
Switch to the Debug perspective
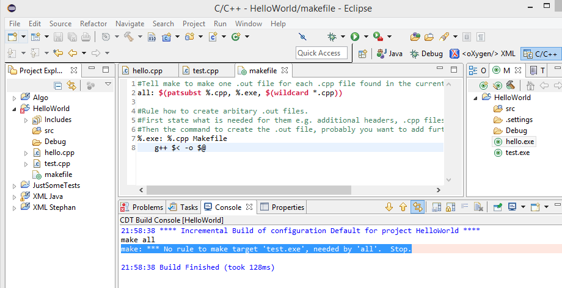426,54
